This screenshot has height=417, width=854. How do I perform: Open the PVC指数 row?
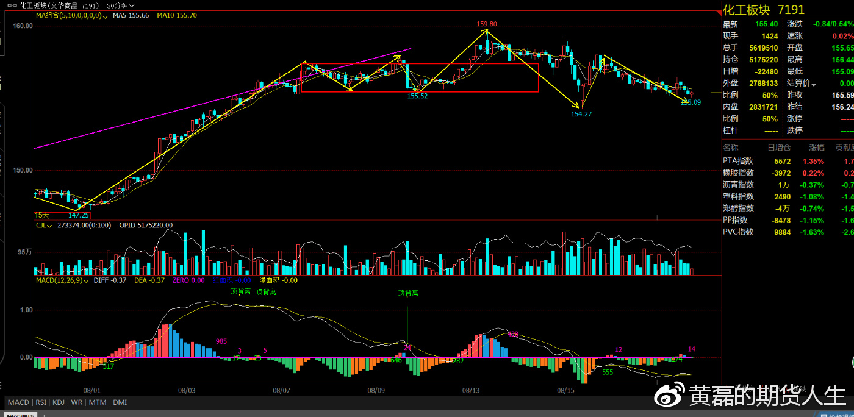pyautogui.click(x=738, y=232)
